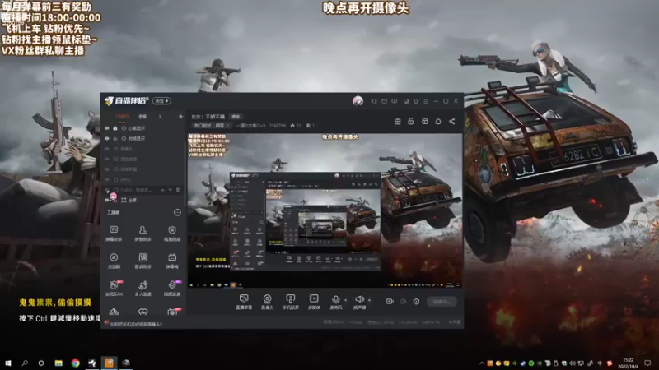Open the toolbox more options circle button
This screenshot has width=659, height=370.
tap(177, 213)
